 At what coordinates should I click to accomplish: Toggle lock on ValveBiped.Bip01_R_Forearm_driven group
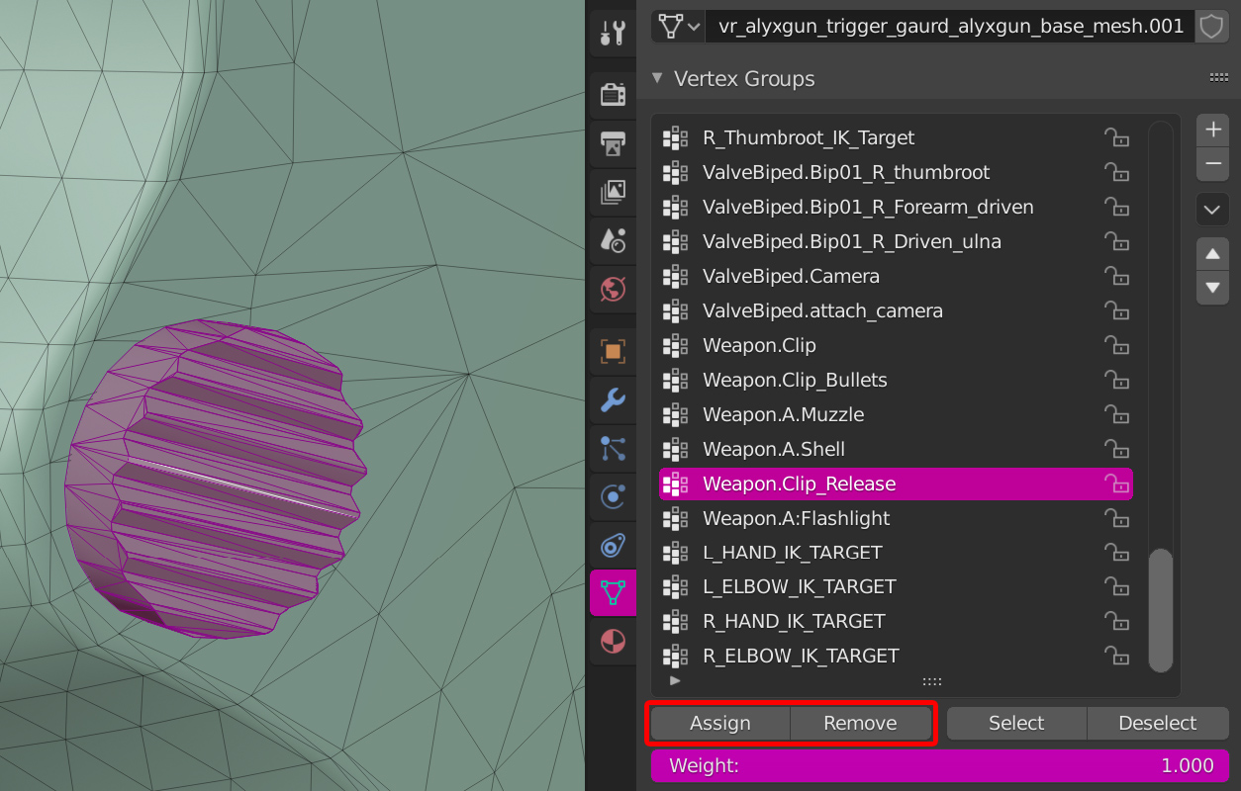pos(1116,207)
